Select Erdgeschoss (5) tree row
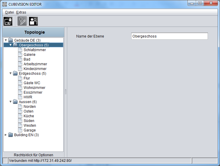 [33, 74]
